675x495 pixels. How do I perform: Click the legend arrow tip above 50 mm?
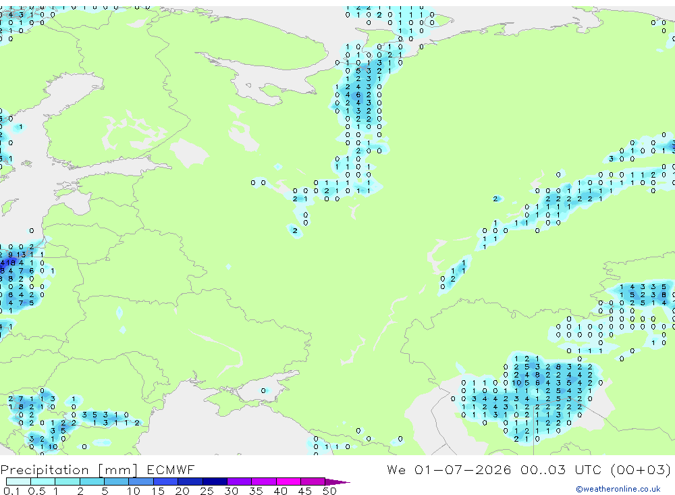tap(338, 482)
